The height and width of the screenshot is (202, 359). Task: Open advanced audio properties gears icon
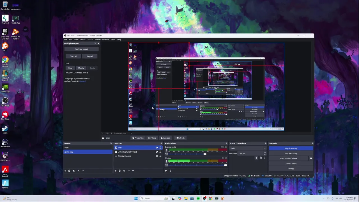point(166,171)
